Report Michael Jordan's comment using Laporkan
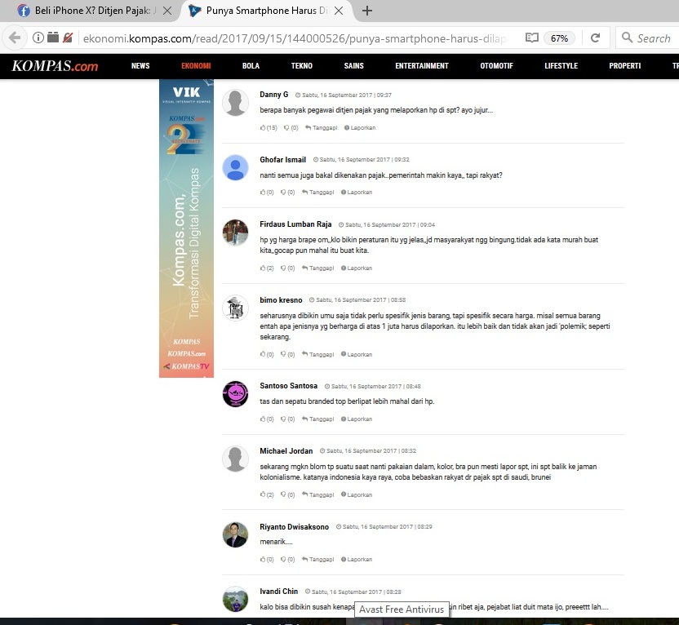Viewport: 679px width, 625px height. pos(358,494)
